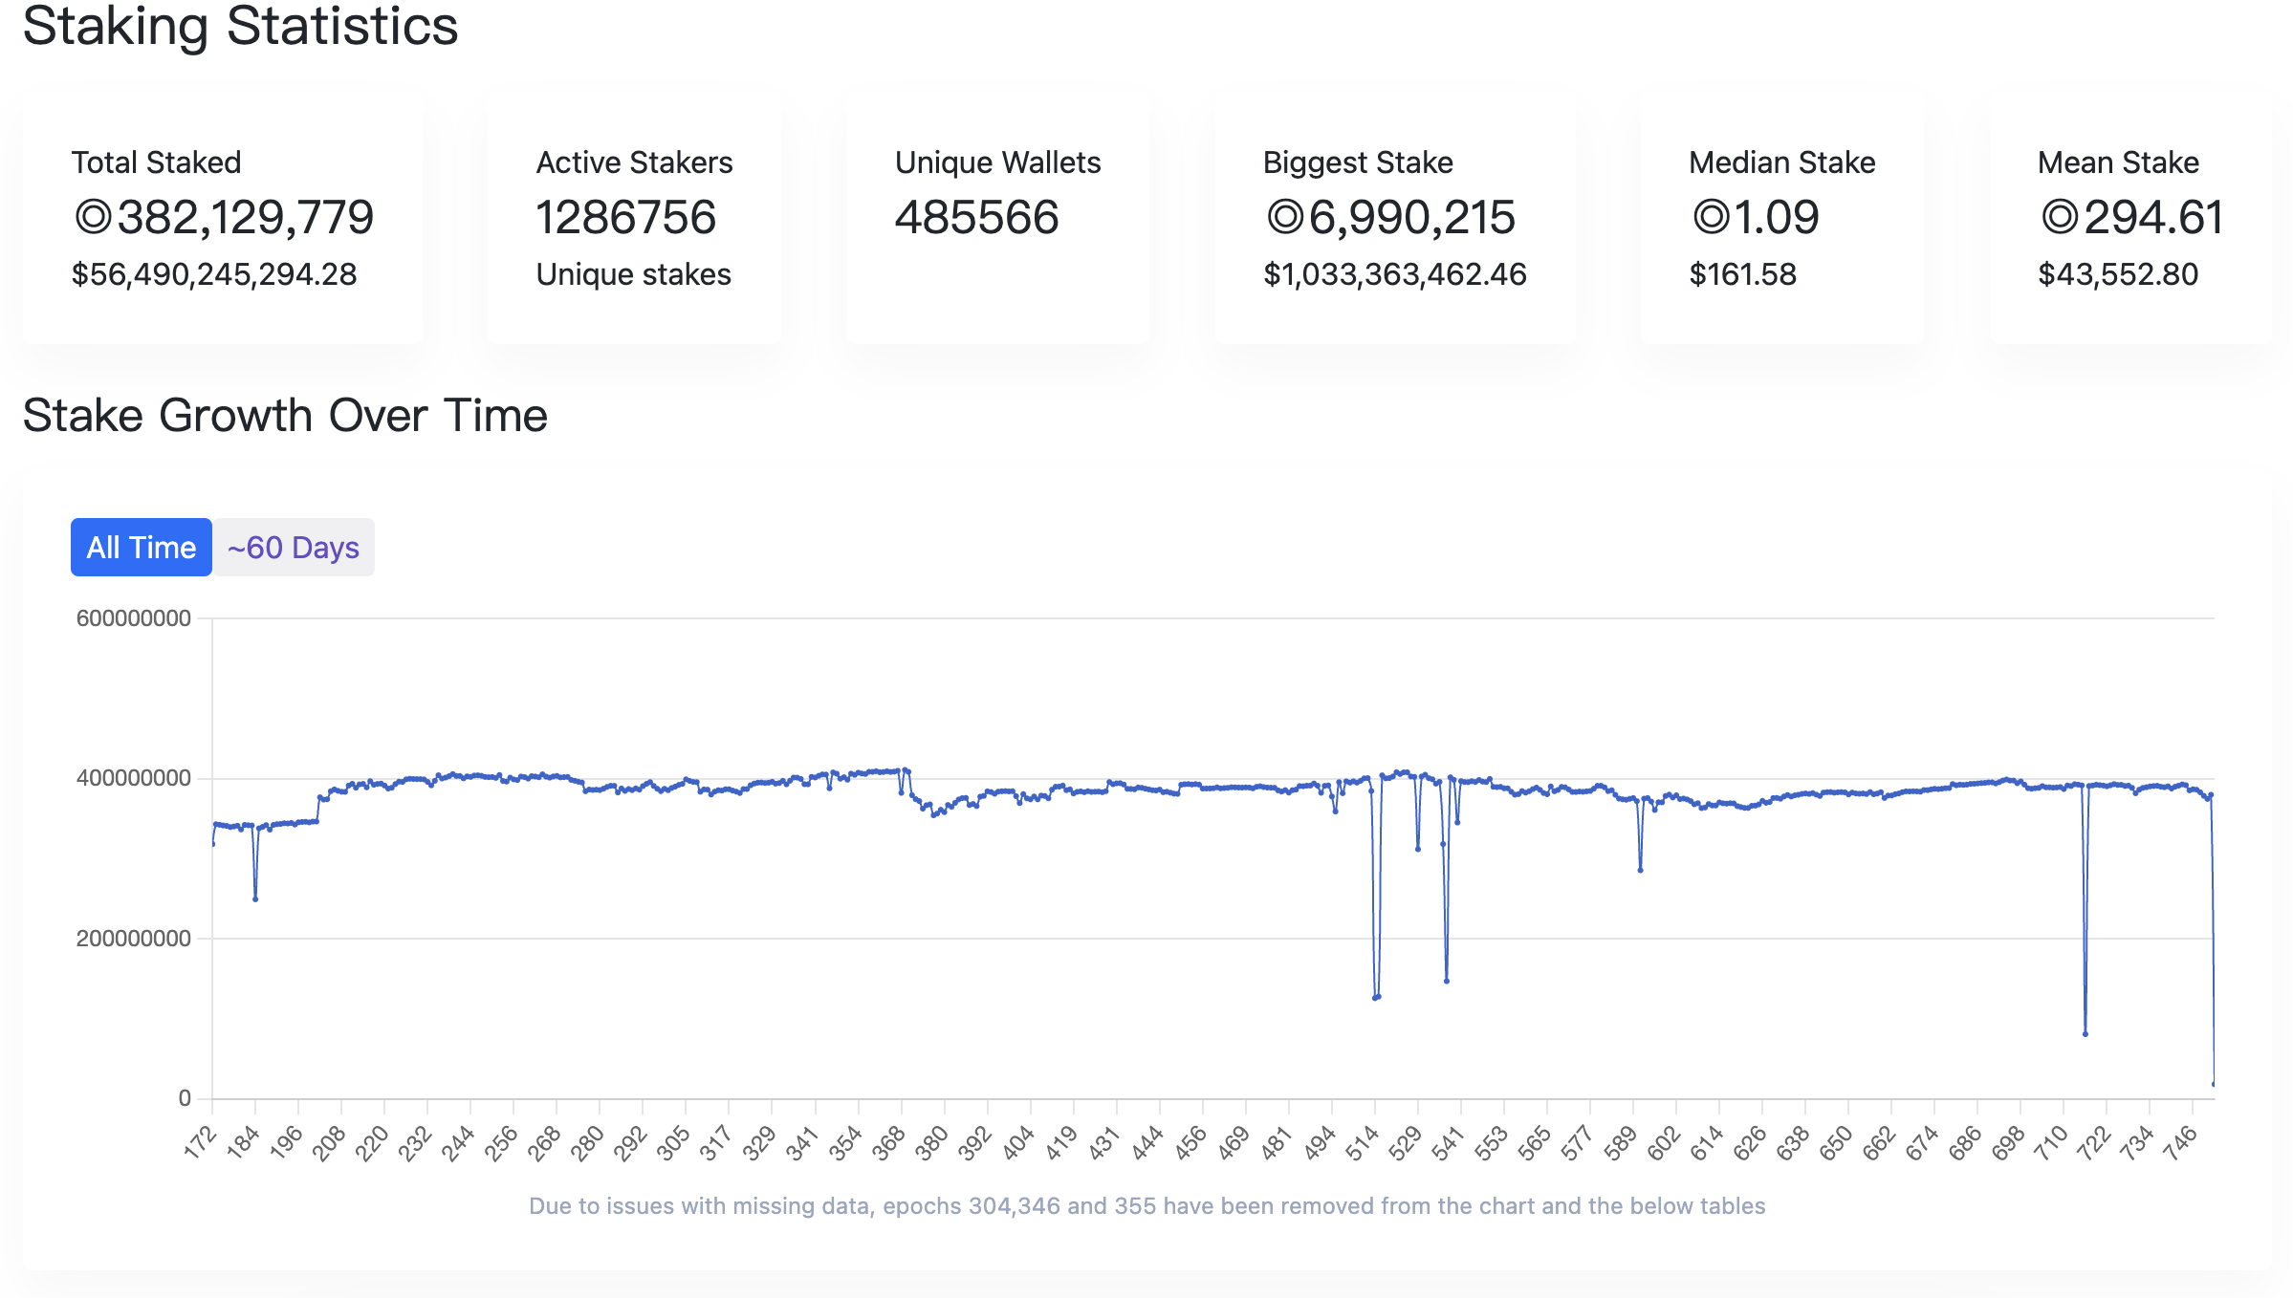Click SOL symbol beside Biggest Stake value

(1285, 218)
